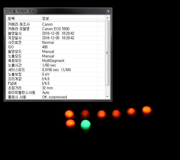The image size is (180, 160).
Task: Select the 사진회전 row label
Action: point(15,43)
